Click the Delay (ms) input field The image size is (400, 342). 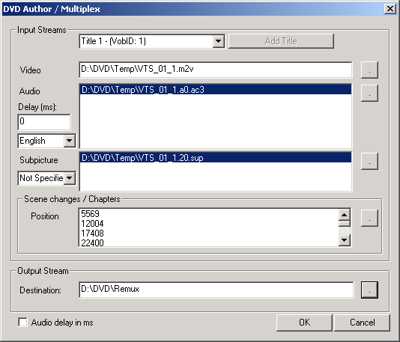point(44,122)
